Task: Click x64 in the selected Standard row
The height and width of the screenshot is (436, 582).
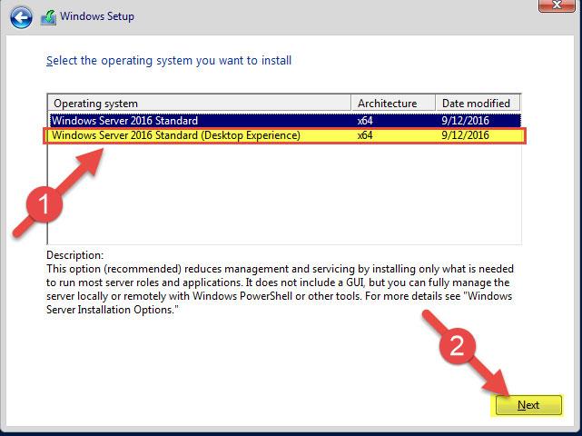Action: point(365,120)
